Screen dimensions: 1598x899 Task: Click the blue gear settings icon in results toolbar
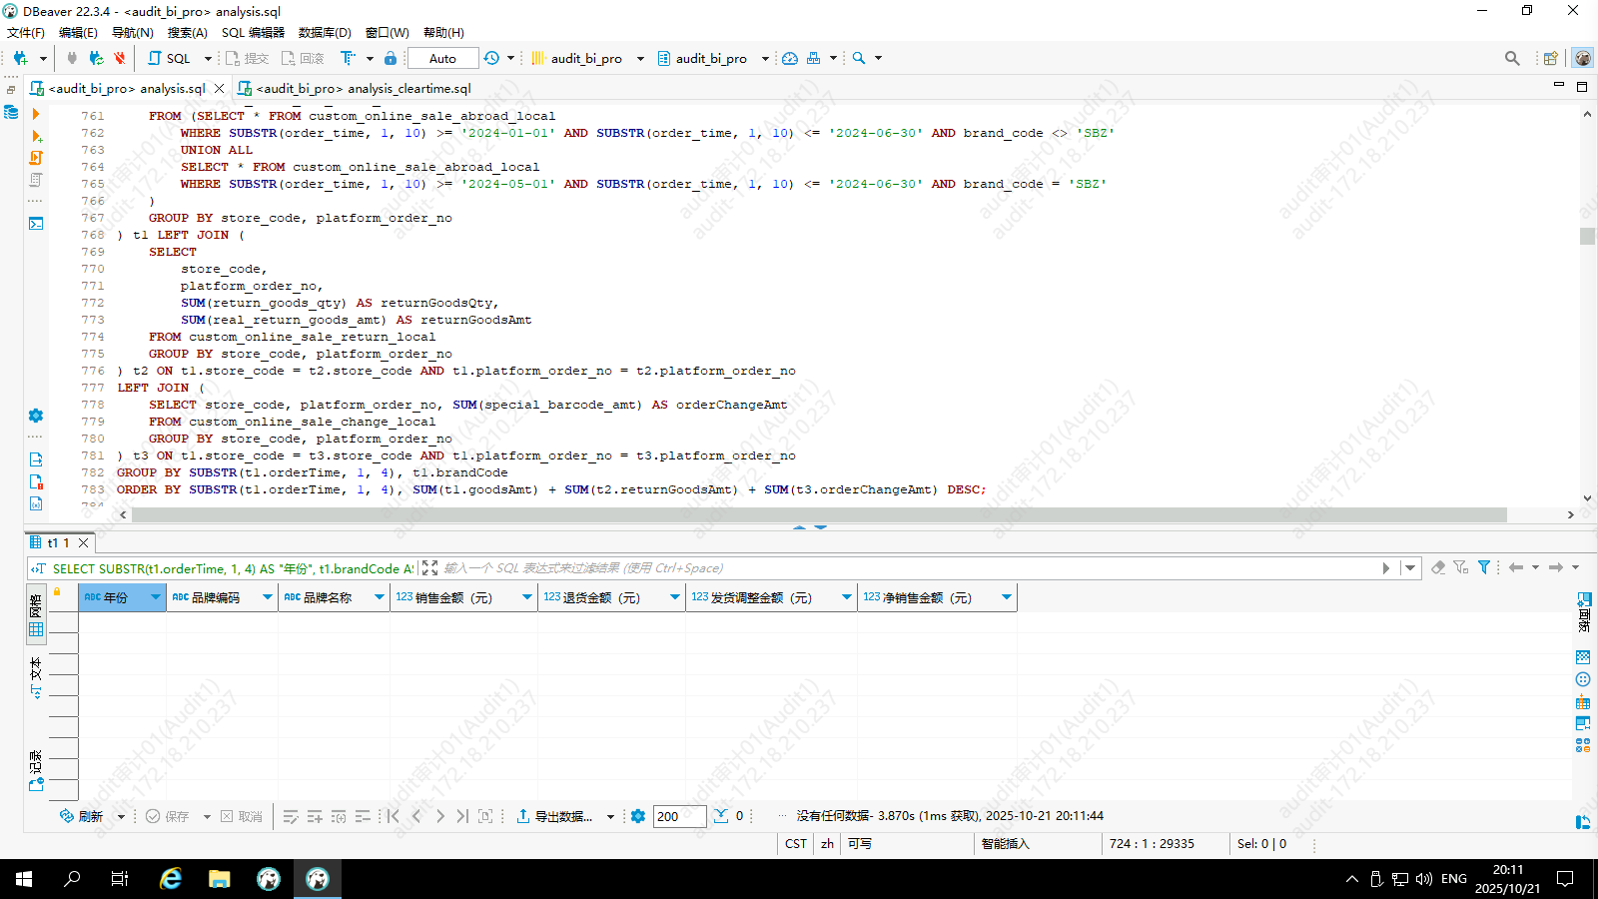coord(638,816)
